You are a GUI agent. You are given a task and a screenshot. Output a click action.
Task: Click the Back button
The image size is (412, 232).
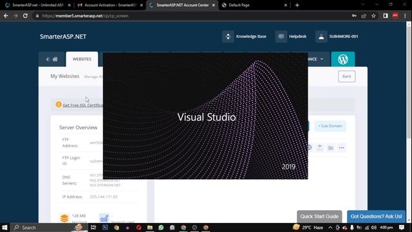point(346,76)
